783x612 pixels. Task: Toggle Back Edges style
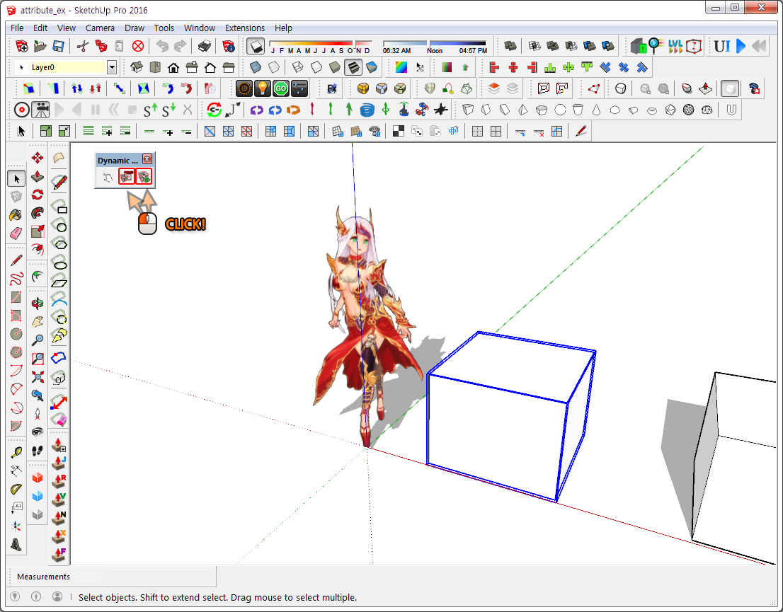274,67
